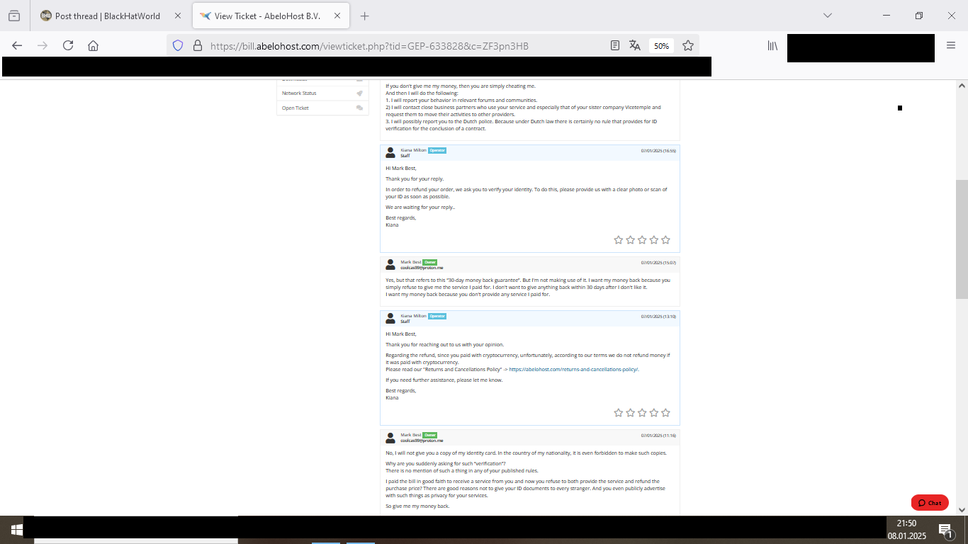Go forward one page
This screenshot has width=968, height=544.
(x=43, y=45)
